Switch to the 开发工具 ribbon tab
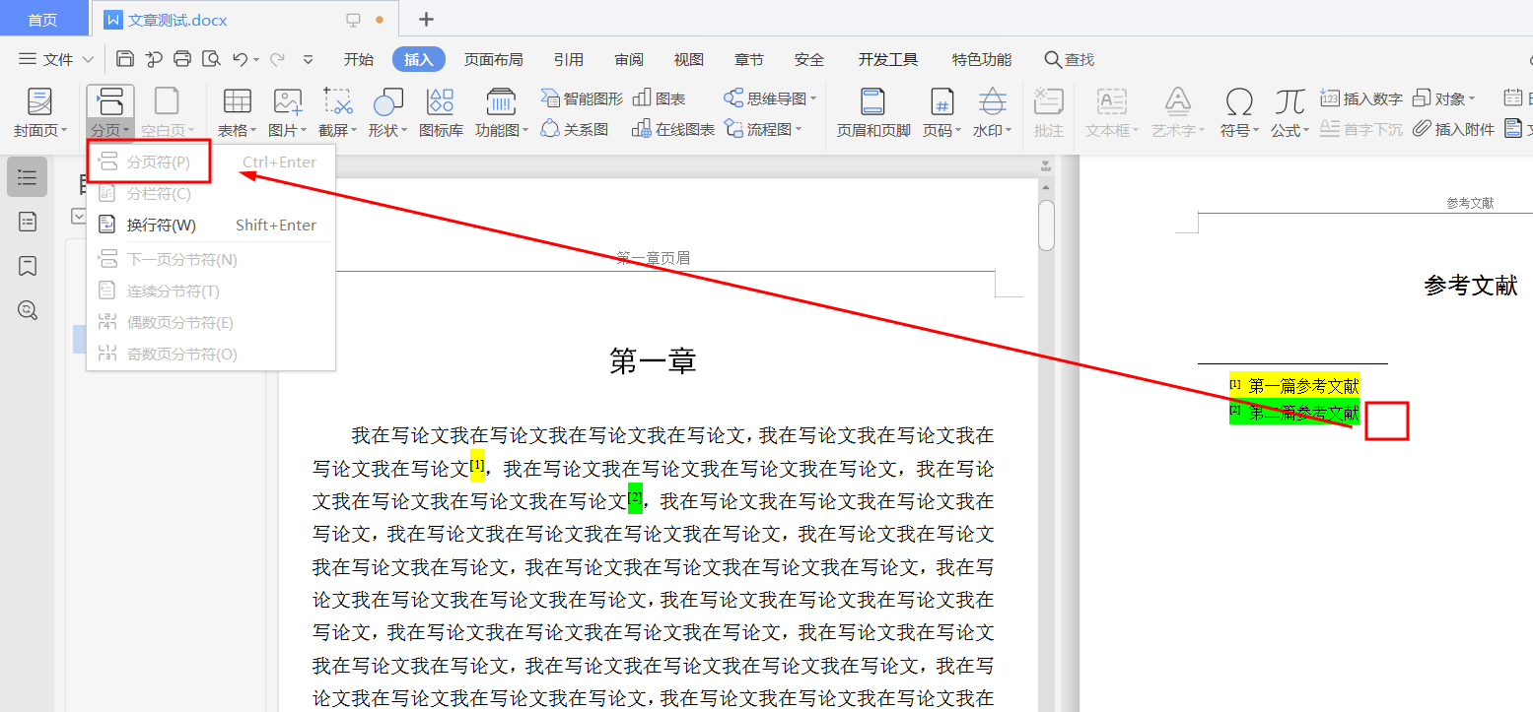 click(887, 59)
